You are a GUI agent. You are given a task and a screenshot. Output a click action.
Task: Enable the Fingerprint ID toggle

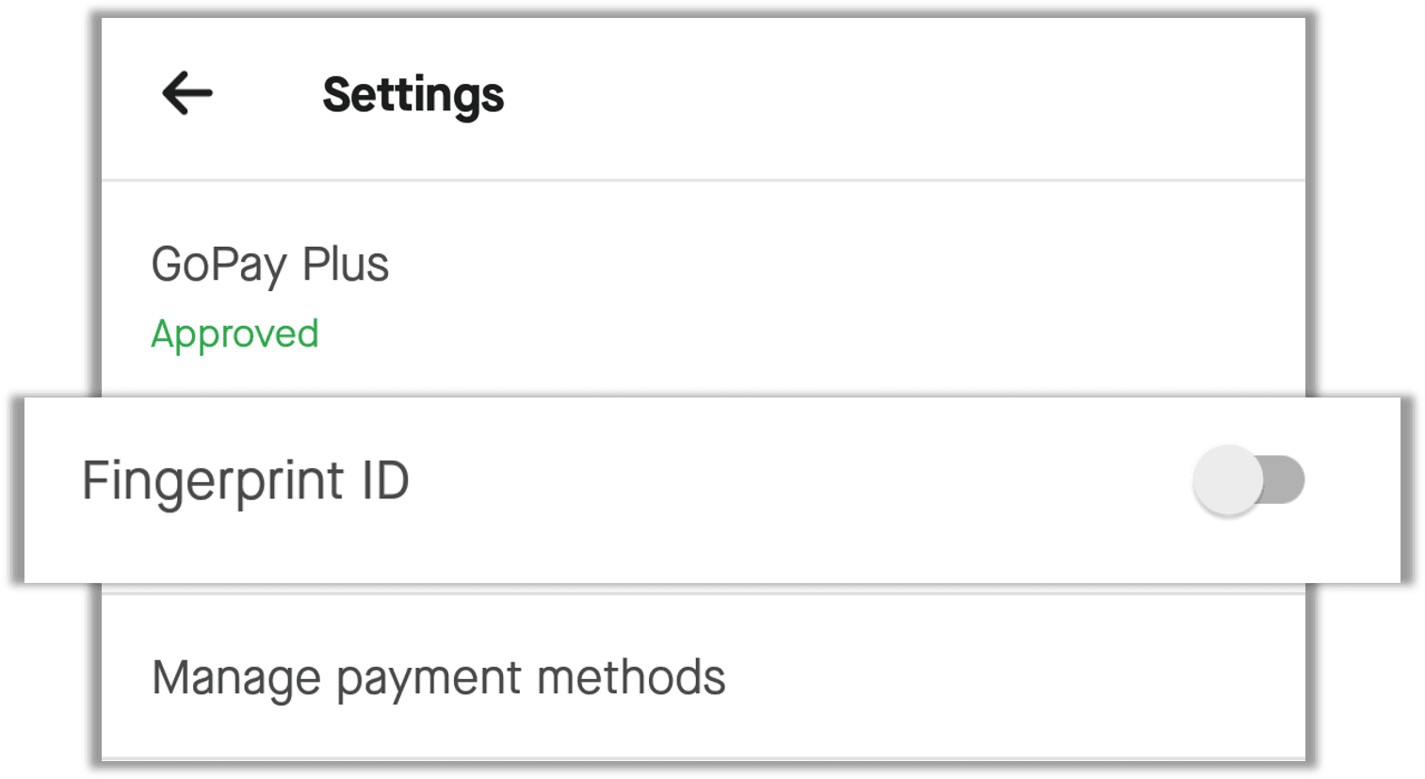(1247, 481)
